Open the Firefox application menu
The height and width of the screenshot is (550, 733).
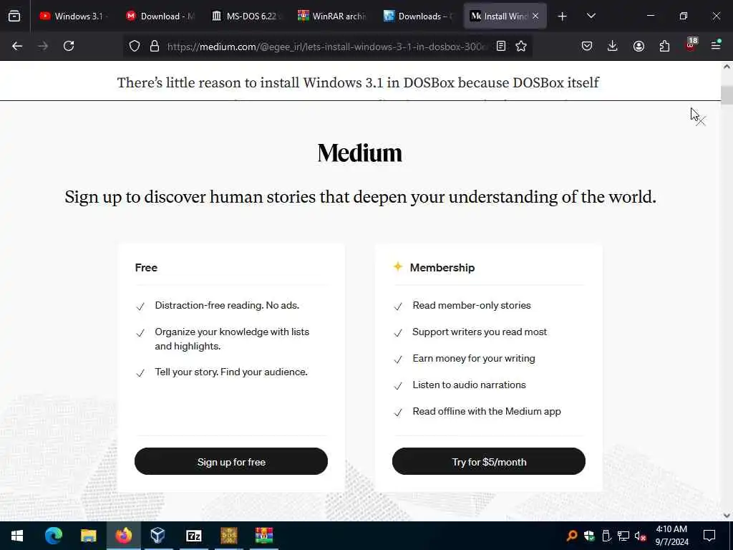click(x=716, y=45)
